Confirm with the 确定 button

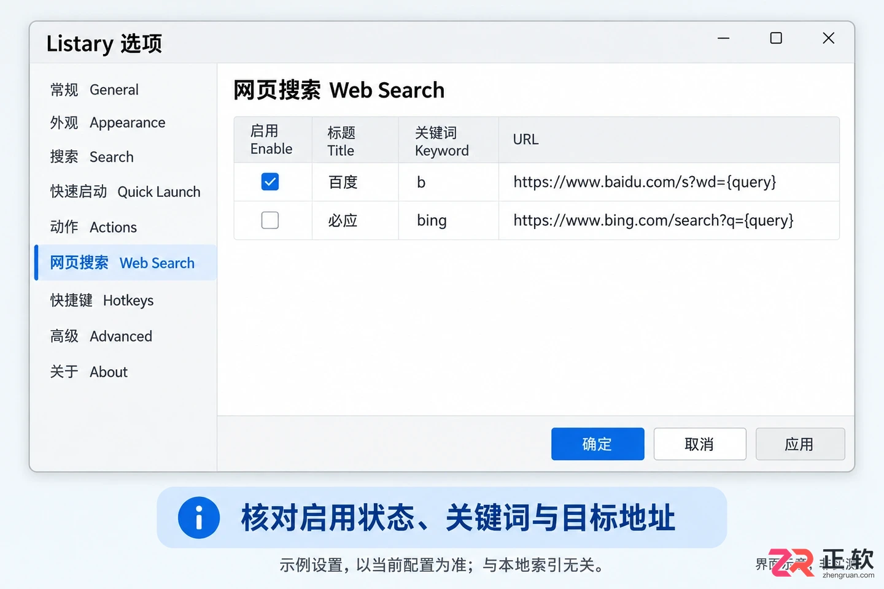[x=598, y=444]
